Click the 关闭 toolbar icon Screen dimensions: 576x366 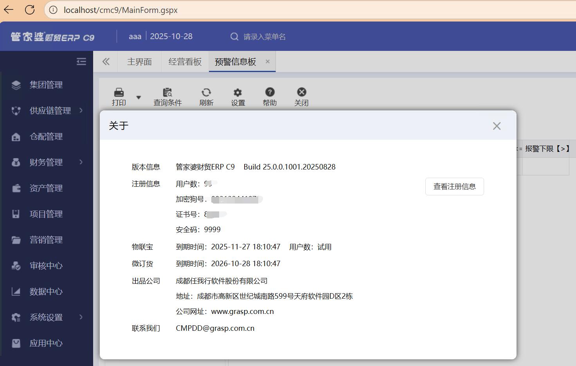pyautogui.click(x=301, y=92)
